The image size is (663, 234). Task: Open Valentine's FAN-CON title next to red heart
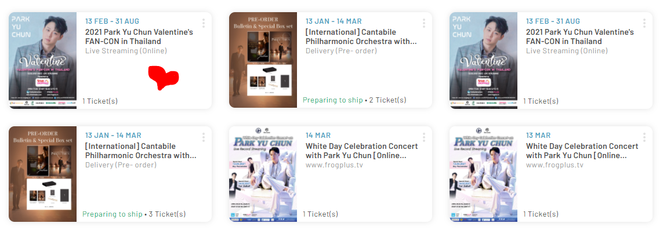tap(139, 36)
